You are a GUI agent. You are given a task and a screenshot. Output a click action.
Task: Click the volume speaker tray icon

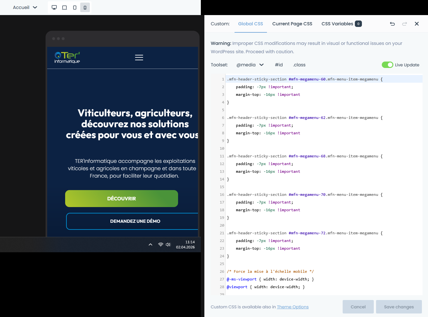[x=168, y=245]
